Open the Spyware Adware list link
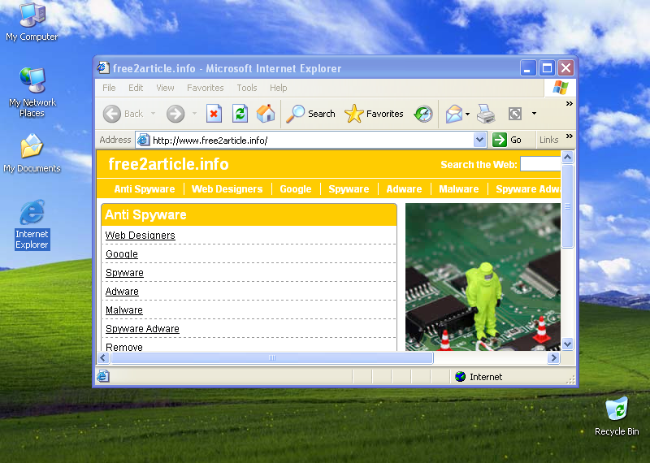This screenshot has width=650, height=463. pyautogui.click(x=142, y=329)
